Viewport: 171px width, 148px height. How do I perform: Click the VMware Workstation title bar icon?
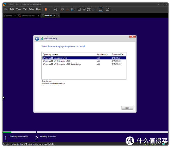pos(5,5)
